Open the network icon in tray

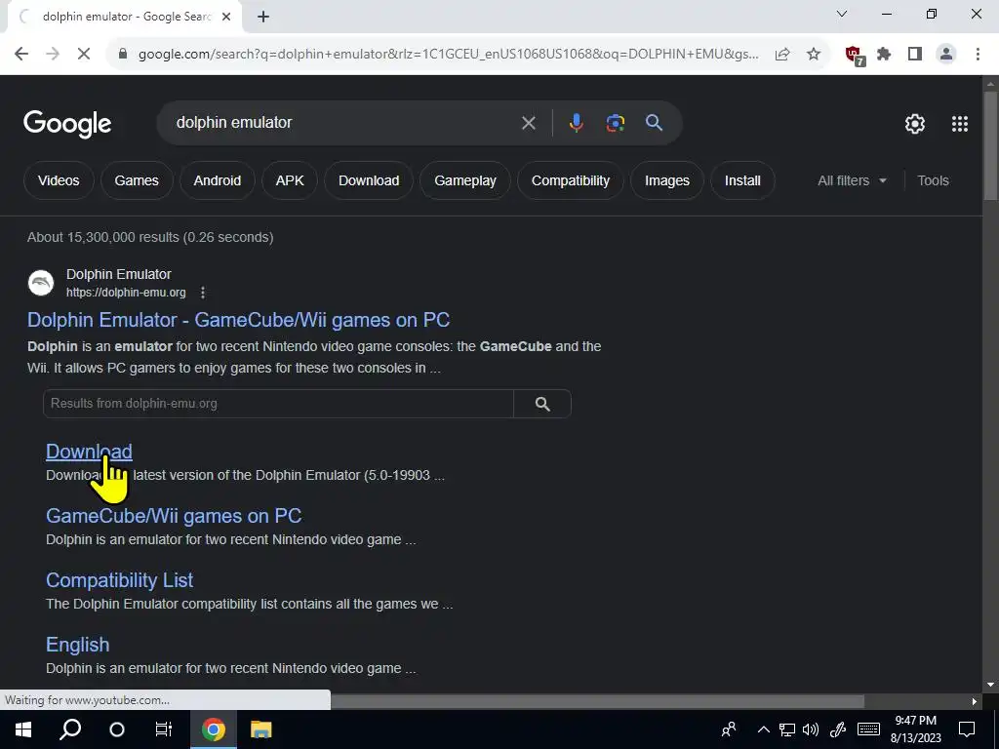[787, 729]
